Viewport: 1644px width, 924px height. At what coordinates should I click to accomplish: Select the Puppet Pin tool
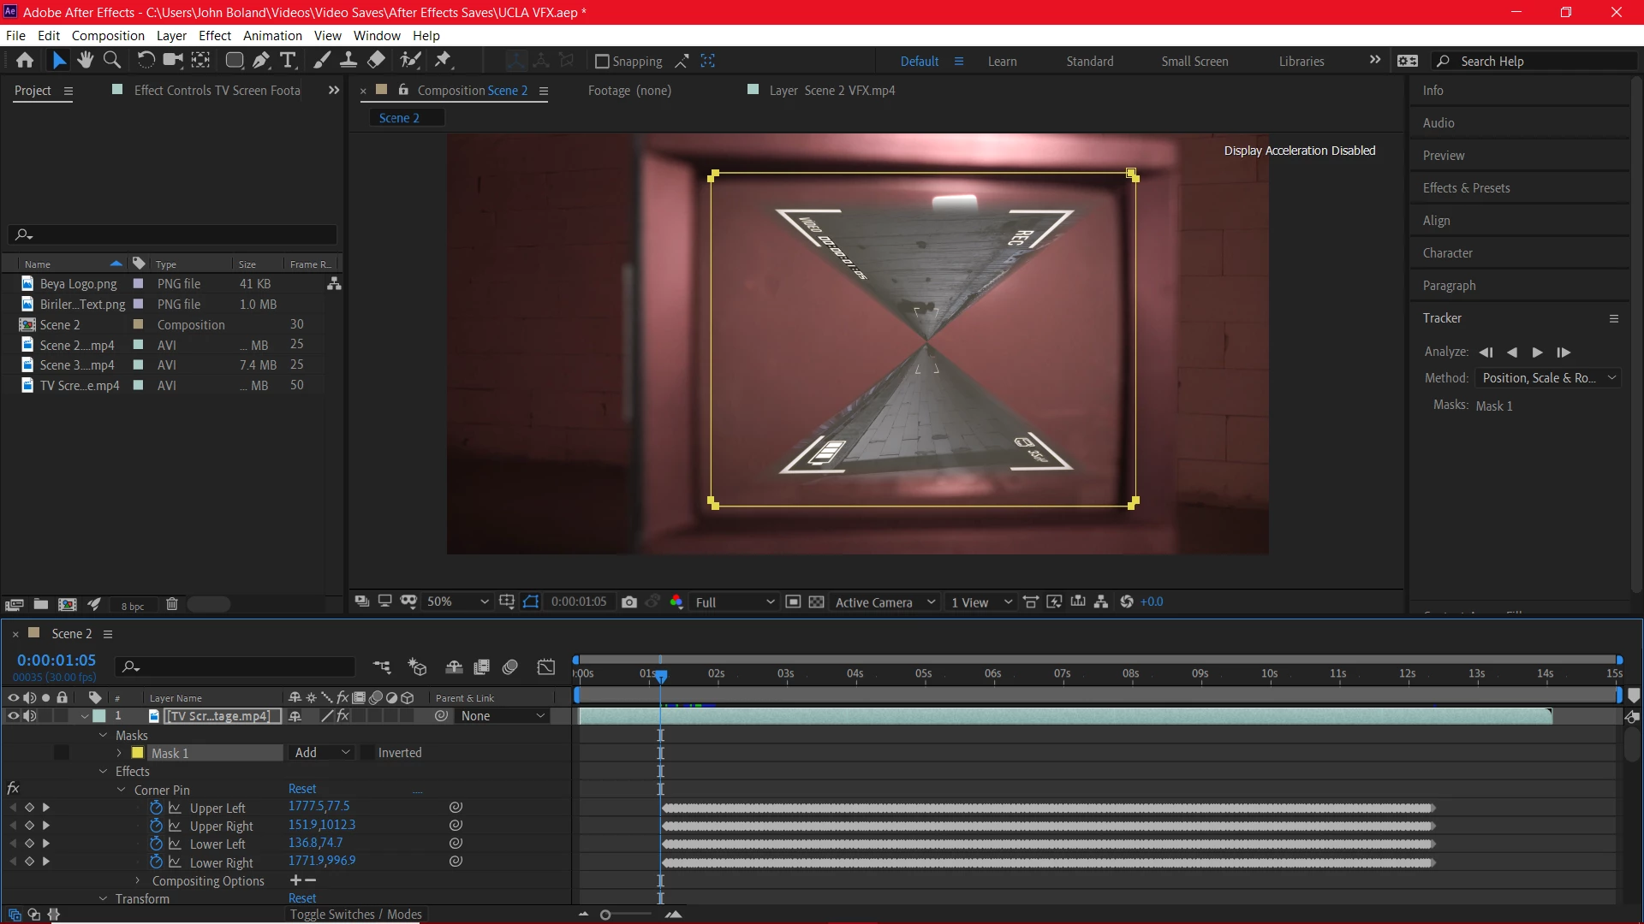[x=443, y=60]
